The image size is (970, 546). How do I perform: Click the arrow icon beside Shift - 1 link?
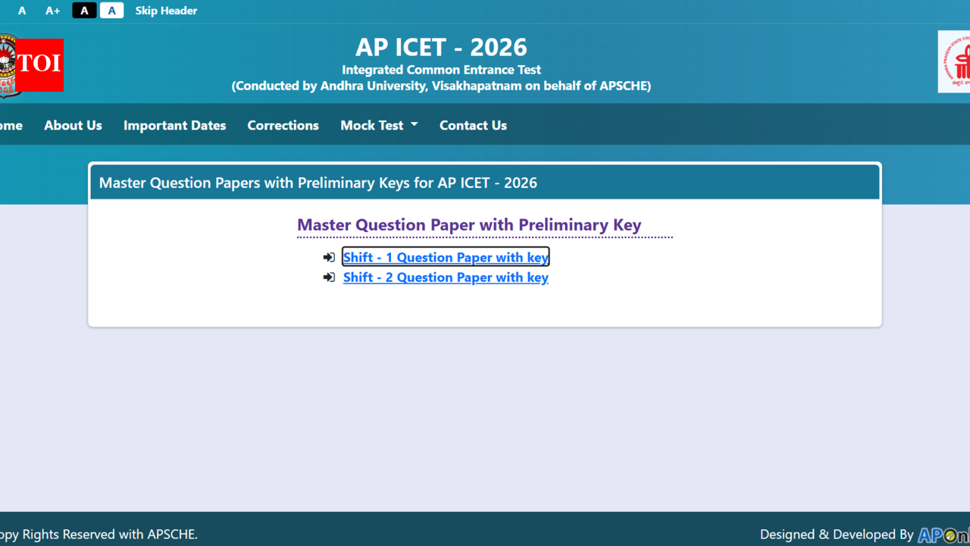[329, 258]
